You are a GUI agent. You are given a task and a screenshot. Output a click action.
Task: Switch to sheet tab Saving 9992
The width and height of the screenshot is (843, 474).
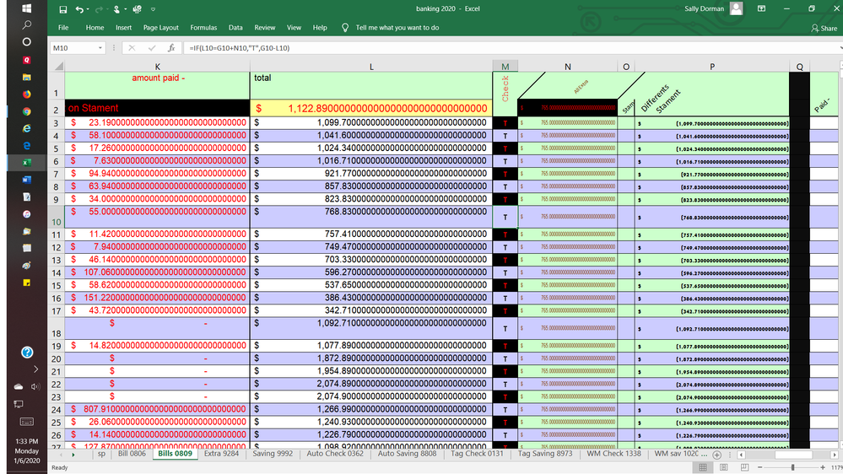pos(273,454)
